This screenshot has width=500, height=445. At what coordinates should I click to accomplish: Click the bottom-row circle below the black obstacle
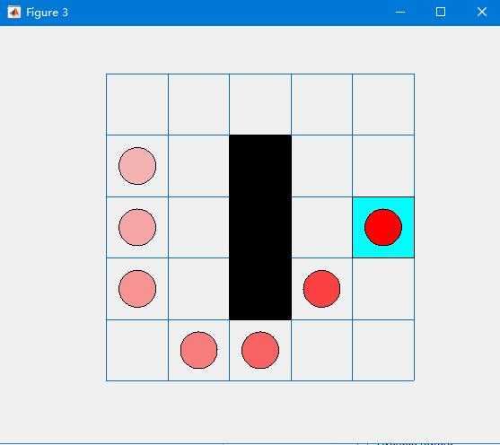tap(260, 350)
